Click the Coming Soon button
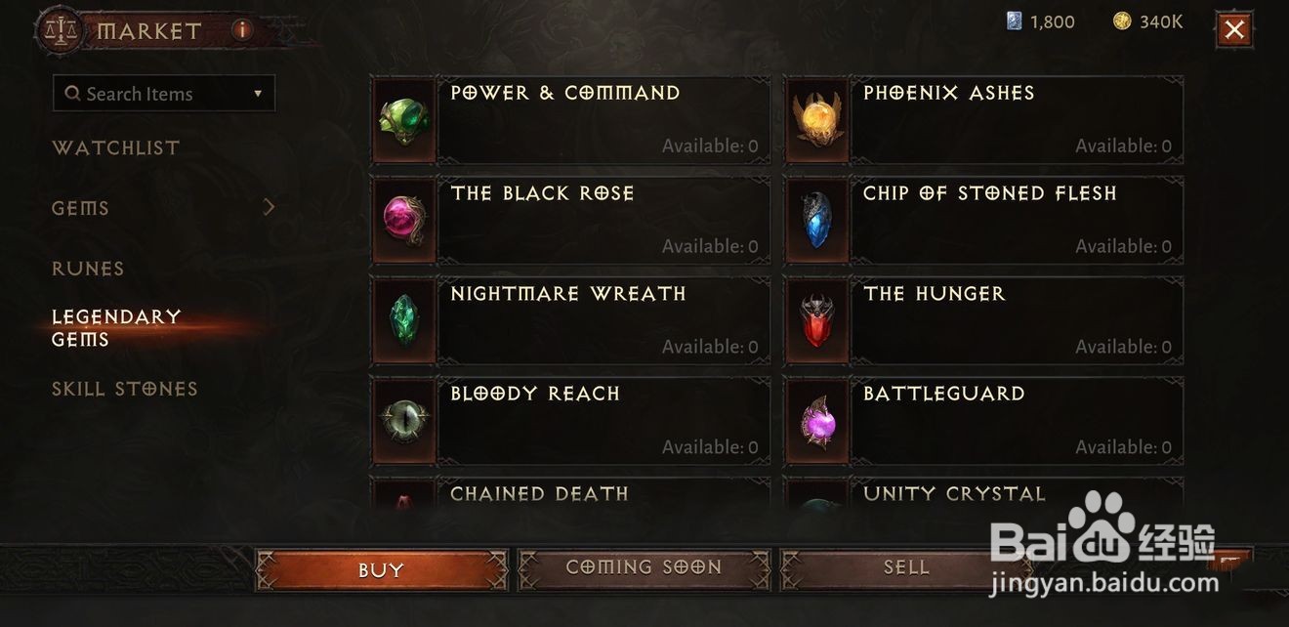This screenshot has height=627, width=1289. pos(644,568)
